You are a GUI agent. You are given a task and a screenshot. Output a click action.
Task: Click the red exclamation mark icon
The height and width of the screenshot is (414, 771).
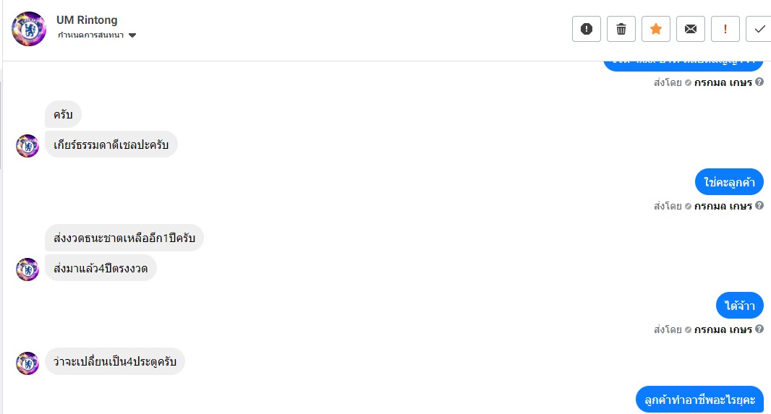coord(725,29)
